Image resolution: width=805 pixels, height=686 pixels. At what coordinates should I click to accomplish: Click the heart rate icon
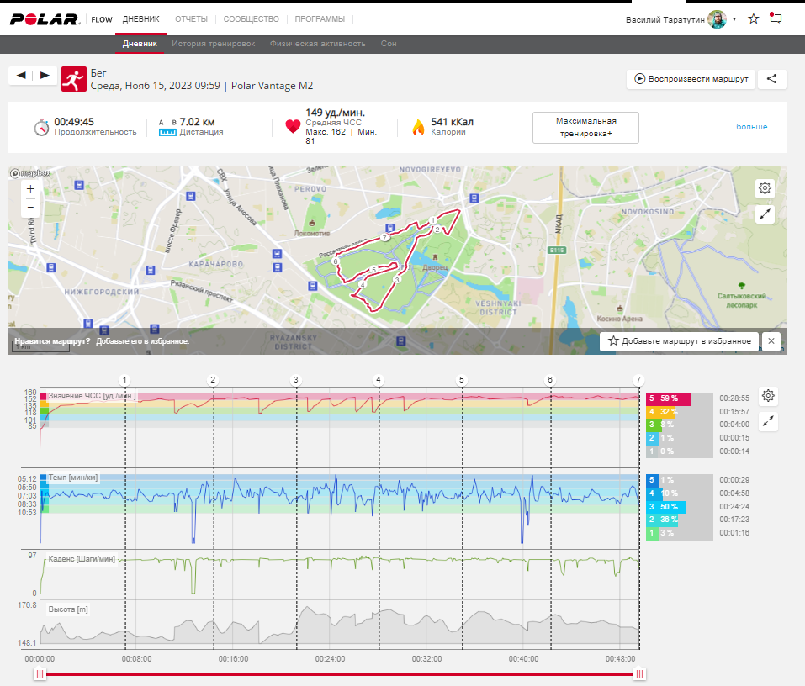coord(293,126)
